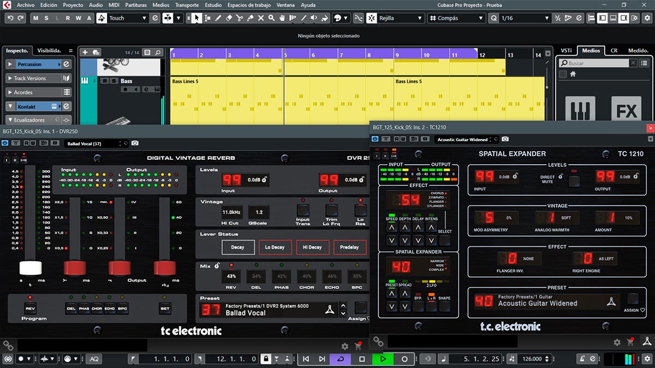Toggle left zone visibility button
The image size is (655, 368).
click(x=602, y=18)
